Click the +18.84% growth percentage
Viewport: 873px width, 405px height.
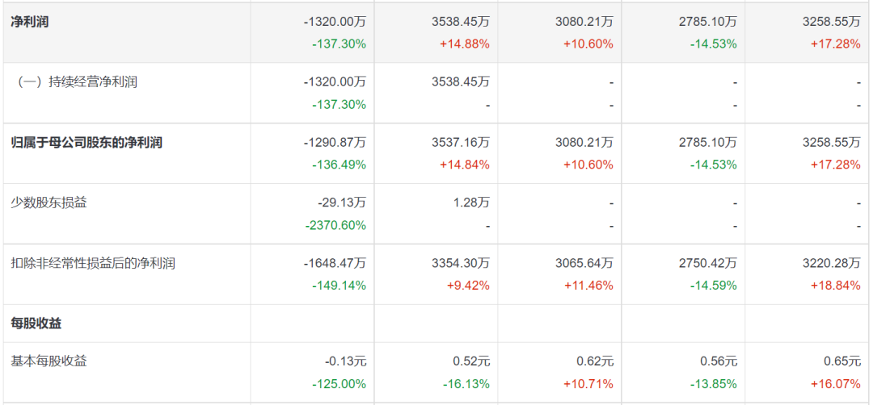[835, 286]
